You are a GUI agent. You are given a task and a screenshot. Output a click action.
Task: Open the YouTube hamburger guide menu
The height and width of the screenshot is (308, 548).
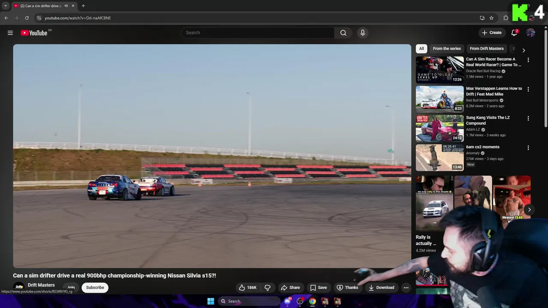[10, 33]
